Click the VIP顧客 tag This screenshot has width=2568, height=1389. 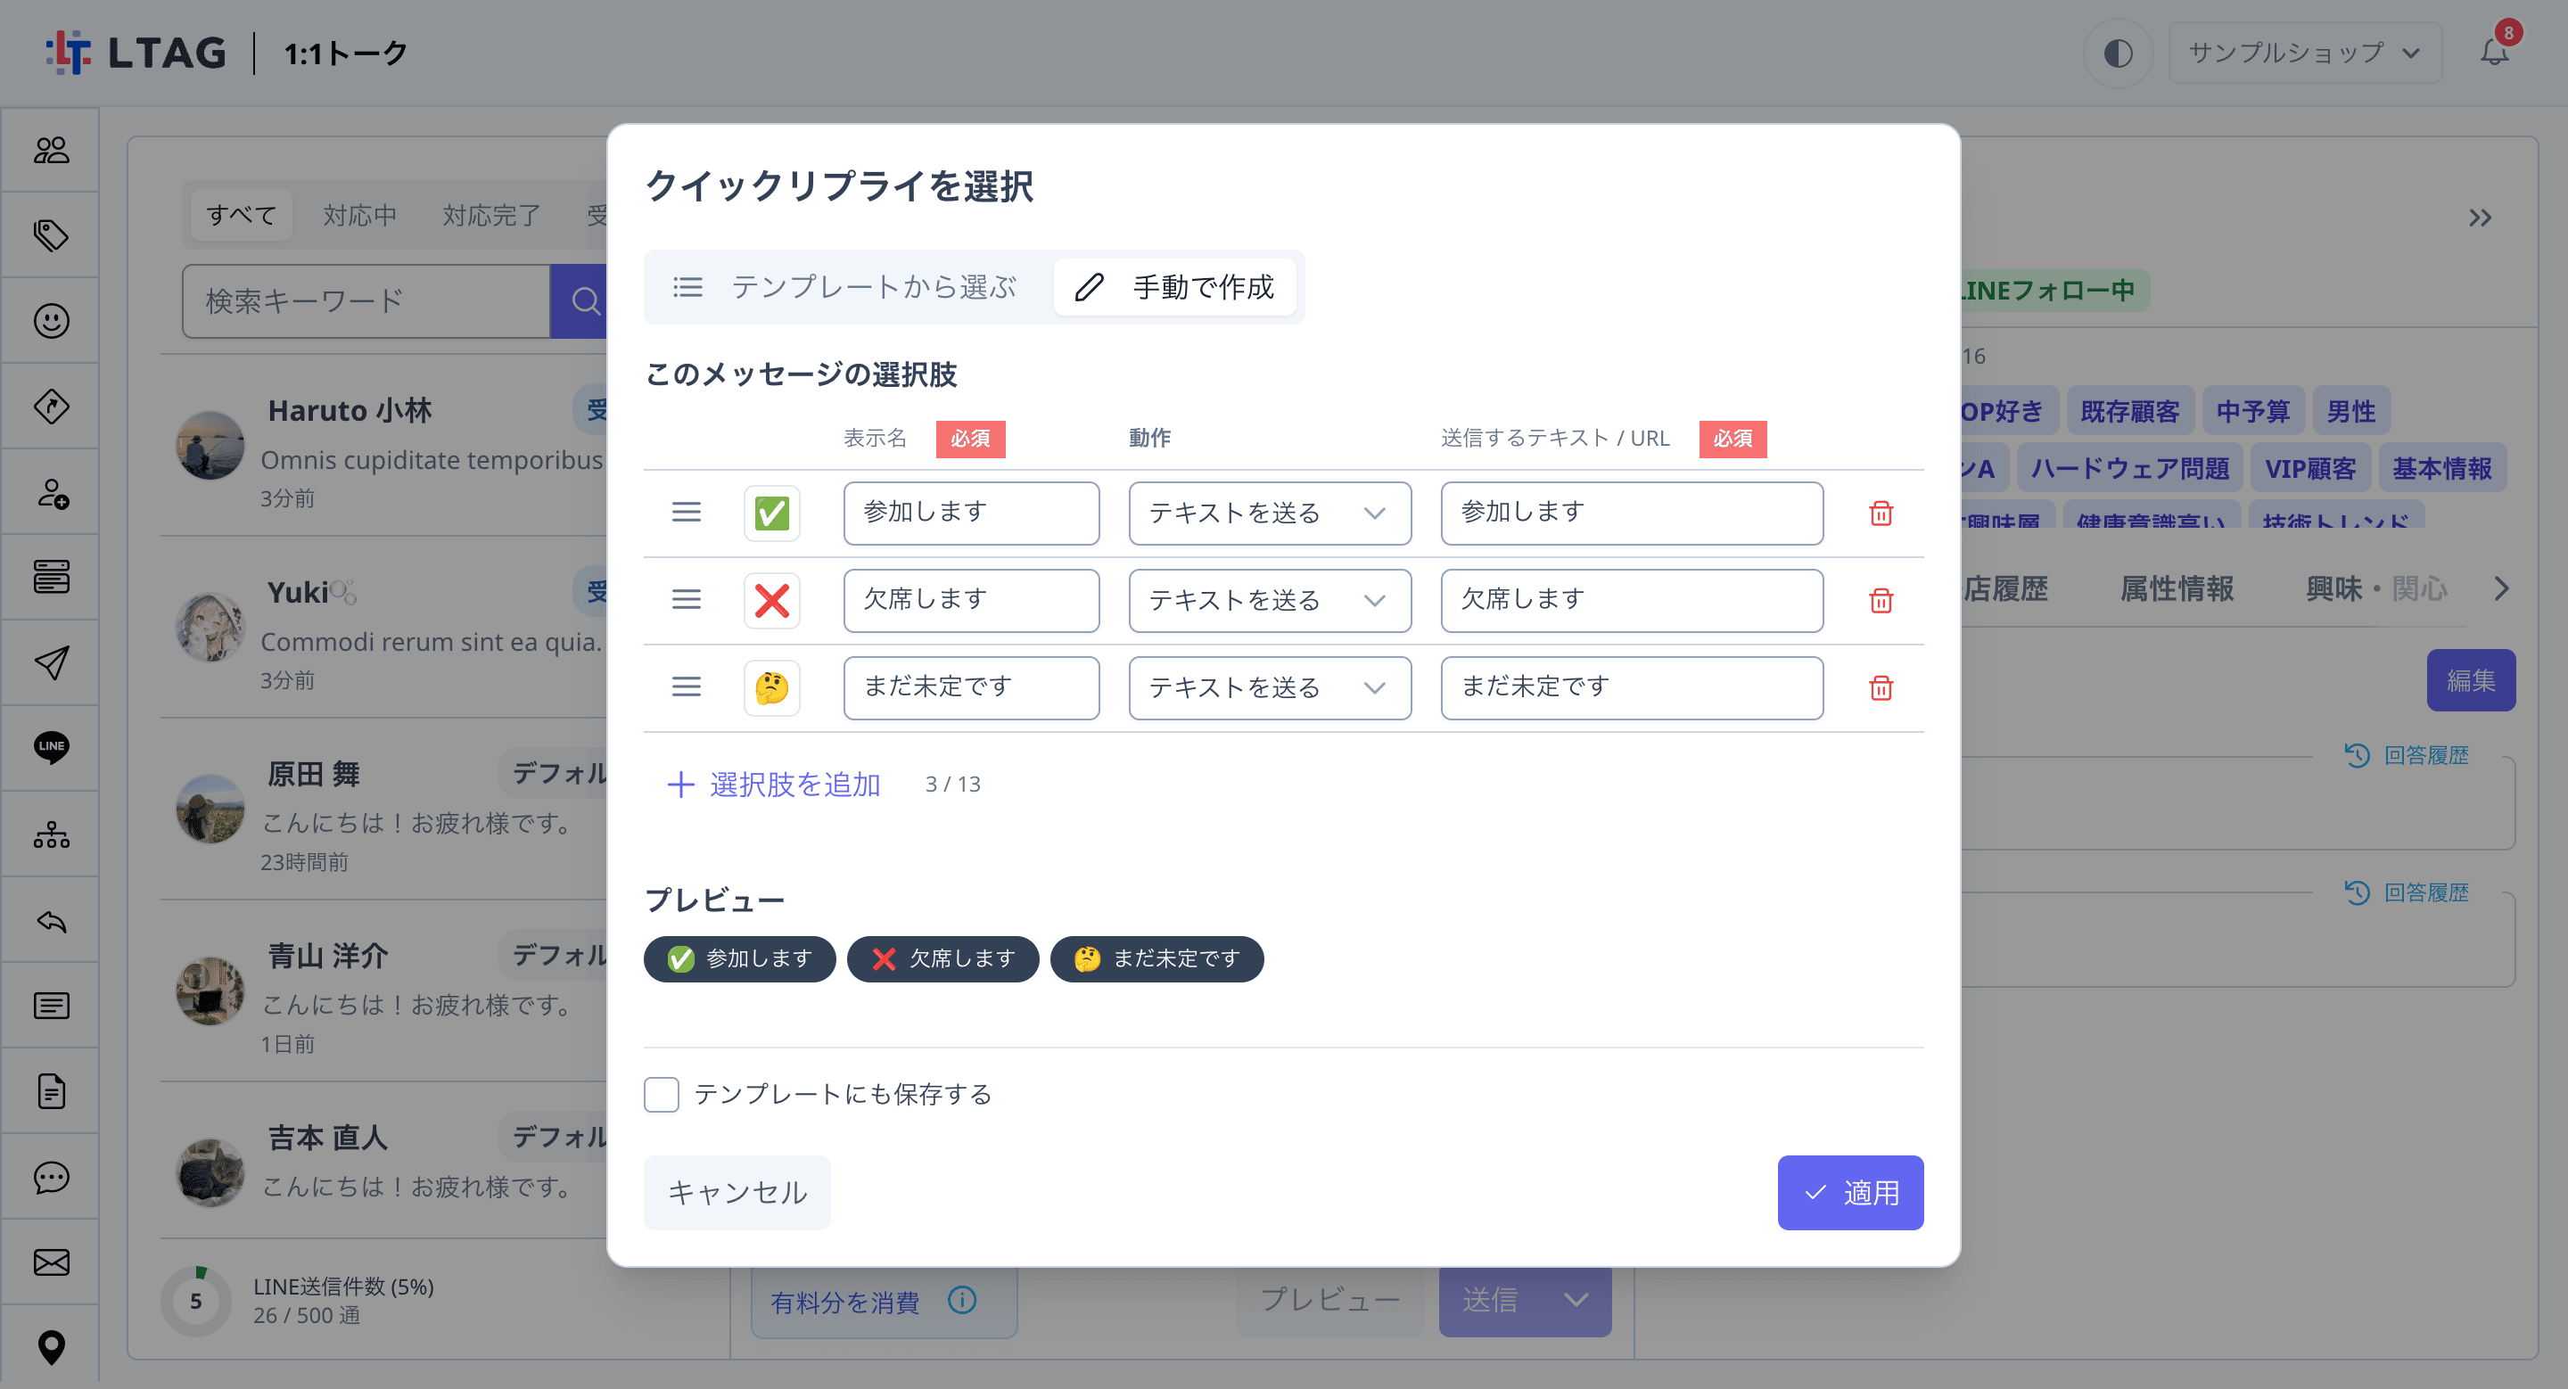(2309, 467)
